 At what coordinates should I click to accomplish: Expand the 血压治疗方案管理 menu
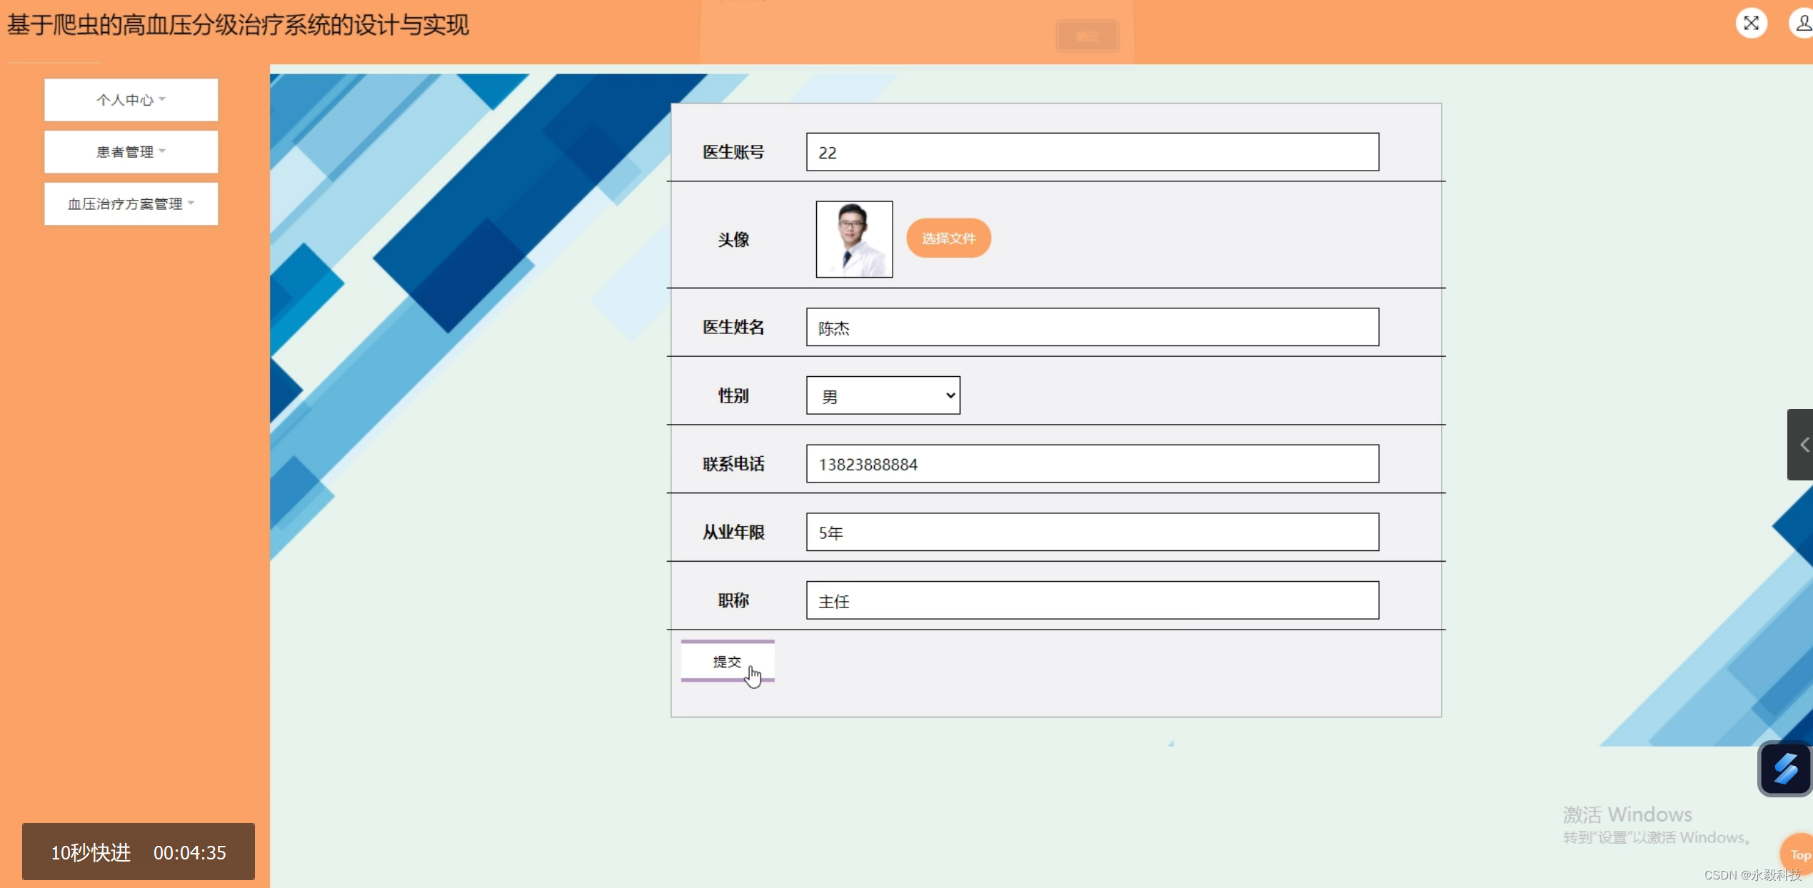pos(131,204)
